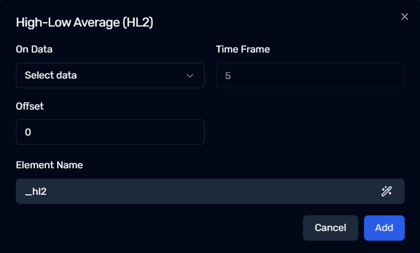
Task: Expand the On Data chevron arrow
Action: click(190, 76)
